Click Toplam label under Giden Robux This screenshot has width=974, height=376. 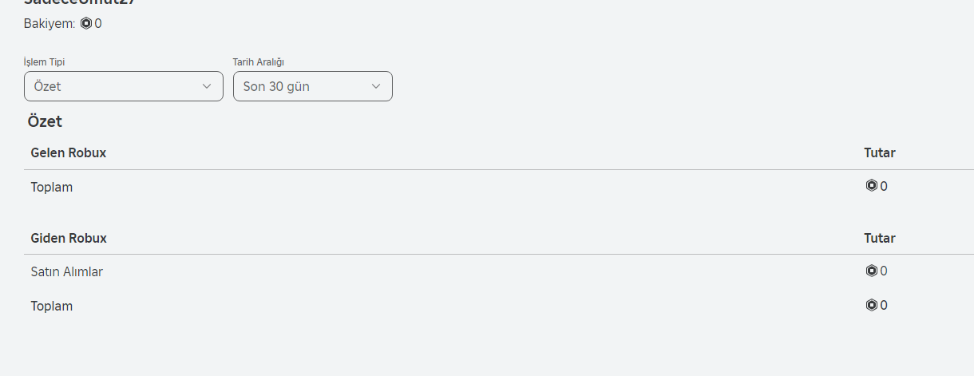[52, 306]
